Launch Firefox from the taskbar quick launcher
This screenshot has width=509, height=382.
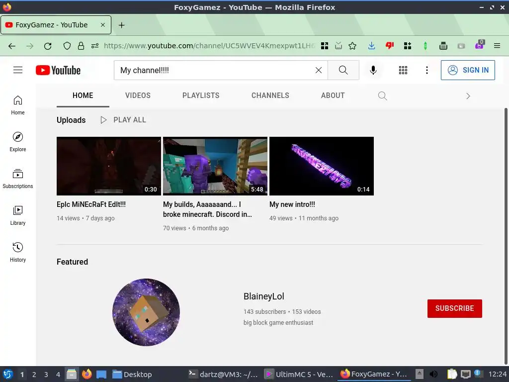click(x=86, y=374)
